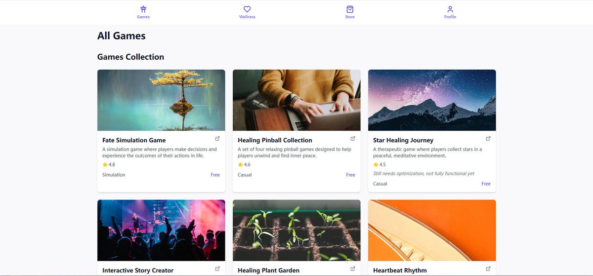Click the Fate Simulation Game description
Image resolution: width=593 pixels, height=276 pixels.
[160, 153]
